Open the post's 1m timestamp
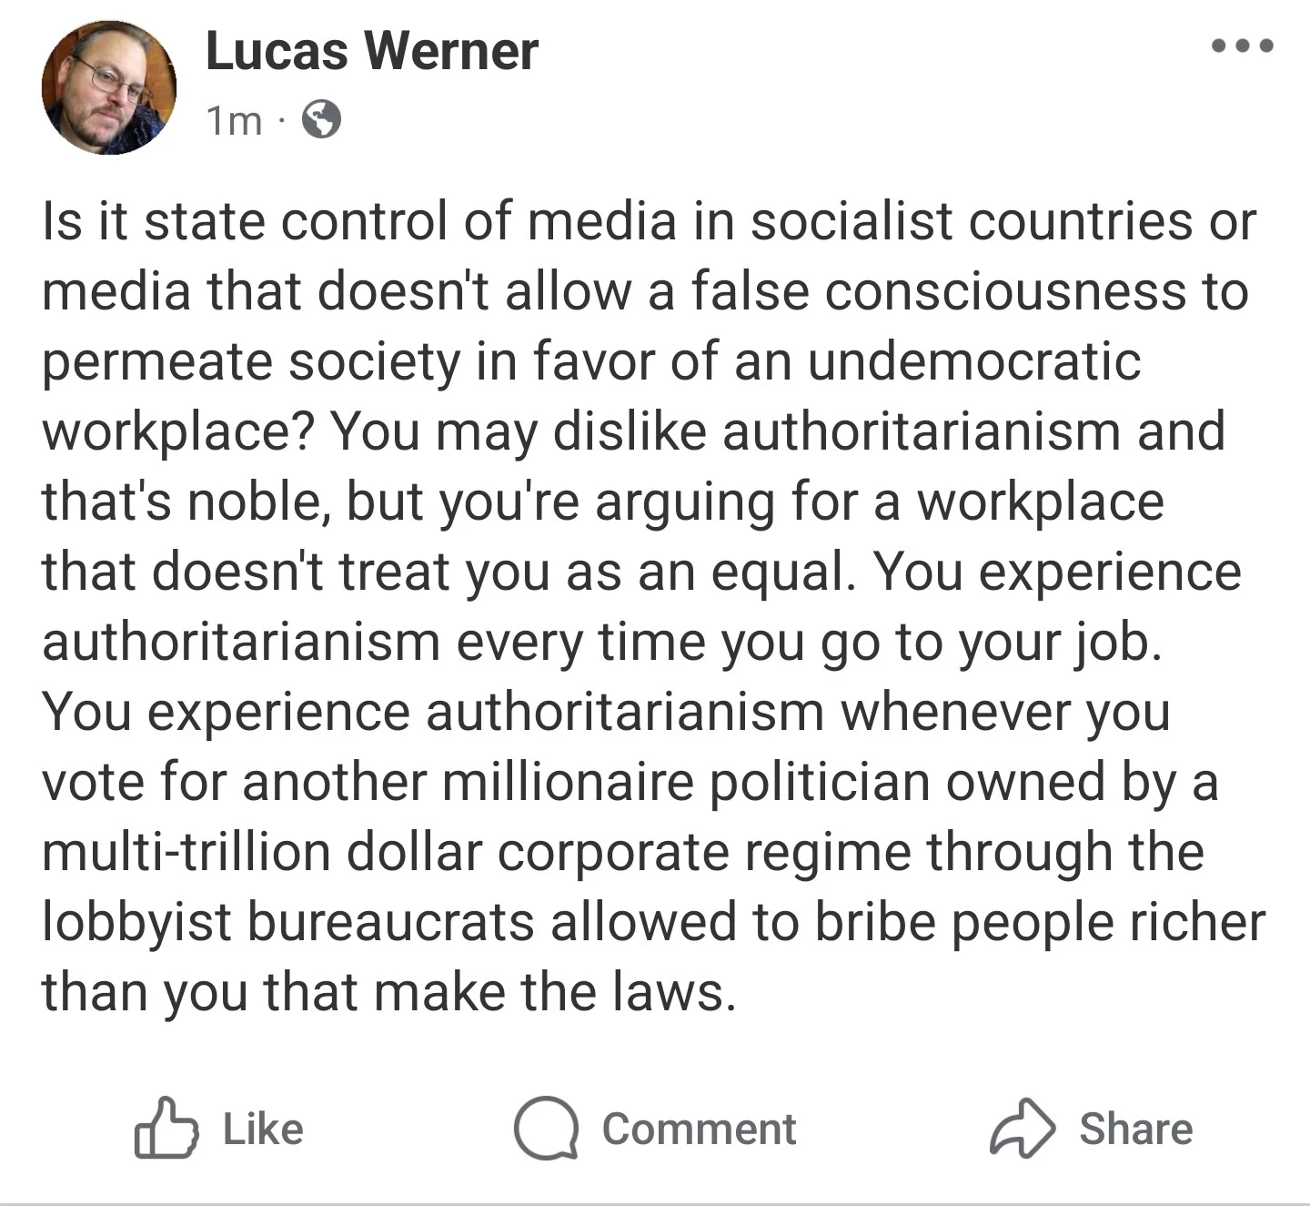1310x1206 pixels. point(234,120)
